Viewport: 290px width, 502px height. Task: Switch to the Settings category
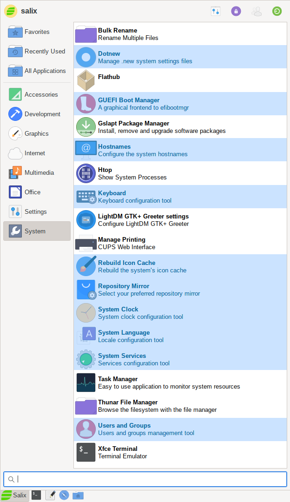tap(37, 212)
